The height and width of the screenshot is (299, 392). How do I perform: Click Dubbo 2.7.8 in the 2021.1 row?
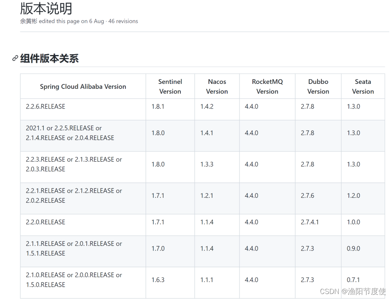pos(308,133)
